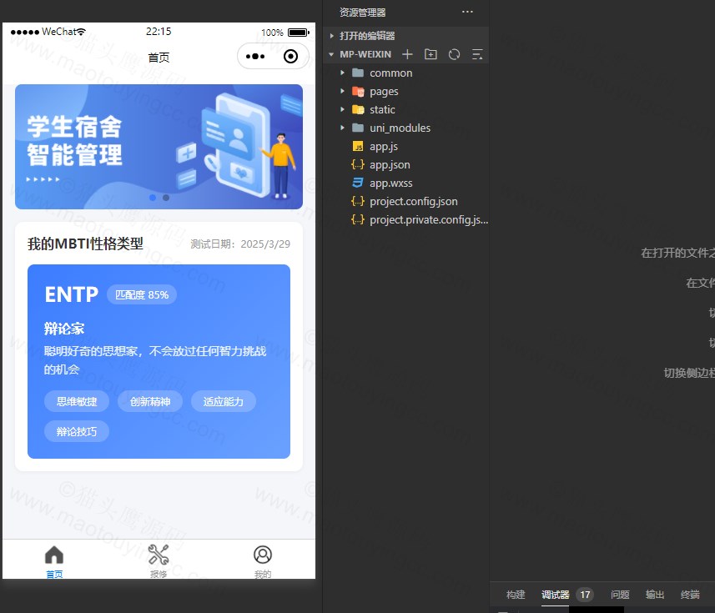Viewport: 715px width, 613px height.
Task: Click the common folder icon
Action: pyautogui.click(x=358, y=73)
